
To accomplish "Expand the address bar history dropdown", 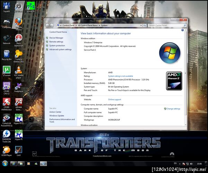I will [x=141, y=25].
